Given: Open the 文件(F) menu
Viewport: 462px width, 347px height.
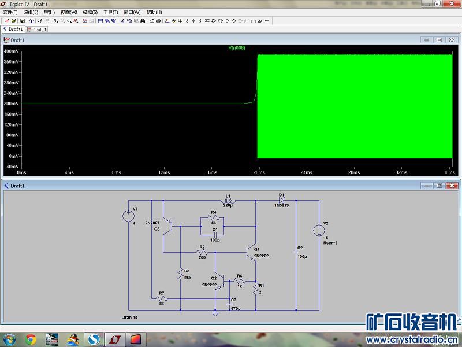Looking at the screenshot, I should [x=10, y=12].
